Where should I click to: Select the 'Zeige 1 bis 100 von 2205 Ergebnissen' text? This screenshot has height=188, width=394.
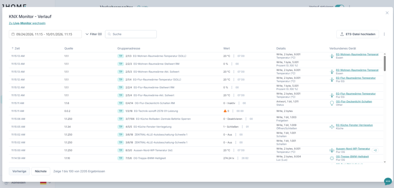(79, 171)
